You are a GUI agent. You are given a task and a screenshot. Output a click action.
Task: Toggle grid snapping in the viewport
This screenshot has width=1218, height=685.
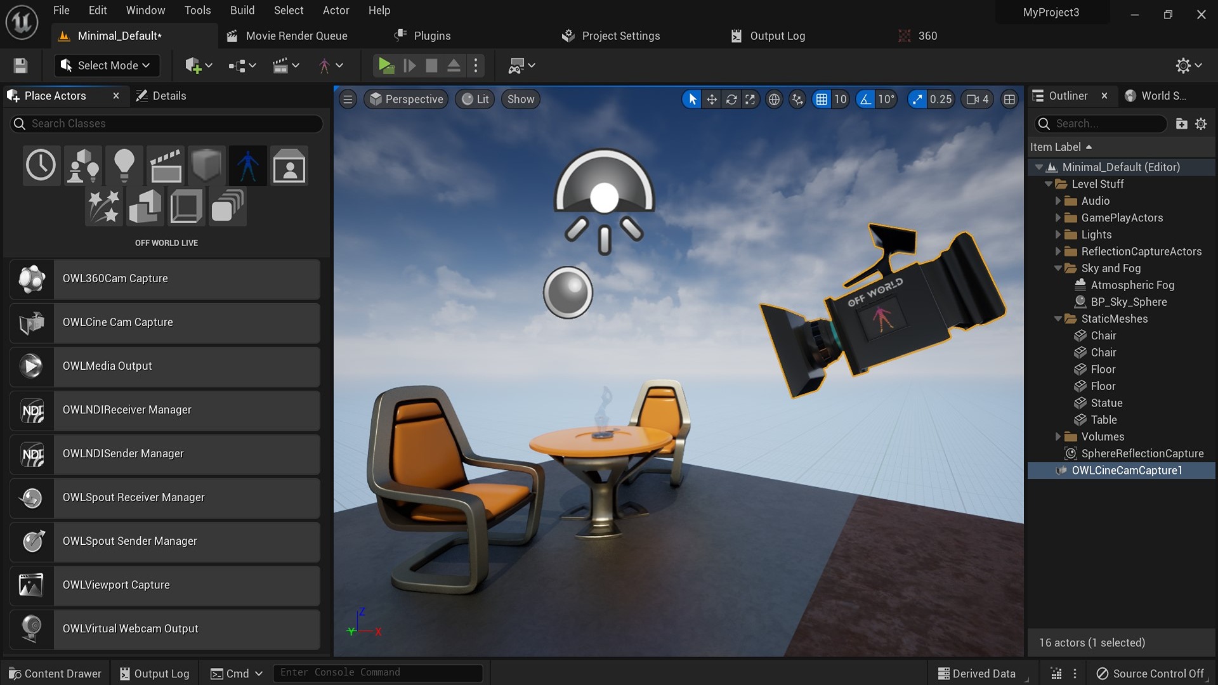822,99
